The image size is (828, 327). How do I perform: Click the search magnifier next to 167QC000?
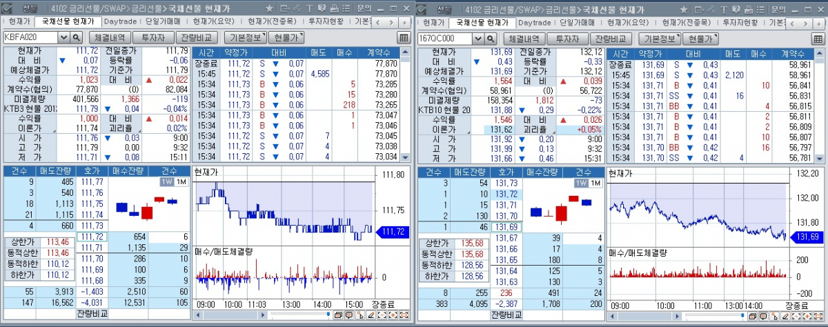point(490,39)
